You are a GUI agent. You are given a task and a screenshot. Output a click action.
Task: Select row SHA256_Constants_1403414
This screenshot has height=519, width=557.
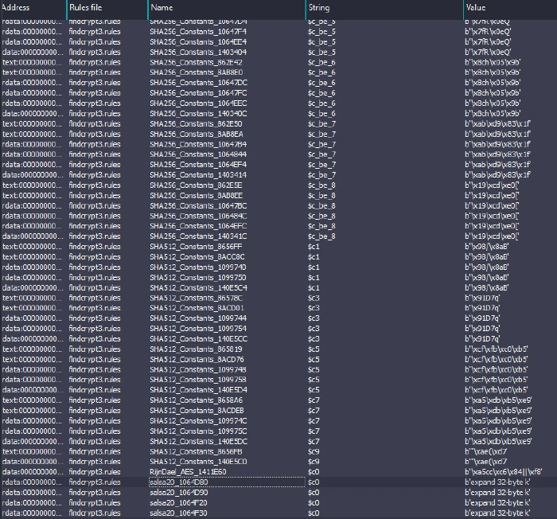pos(278,175)
